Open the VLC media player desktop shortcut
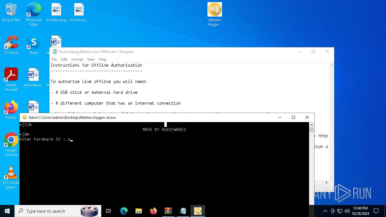Image resolution: width=386 pixels, height=217 pixels. (x=11, y=177)
